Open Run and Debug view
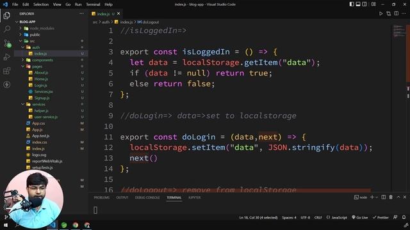 click(x=7, y=57)
